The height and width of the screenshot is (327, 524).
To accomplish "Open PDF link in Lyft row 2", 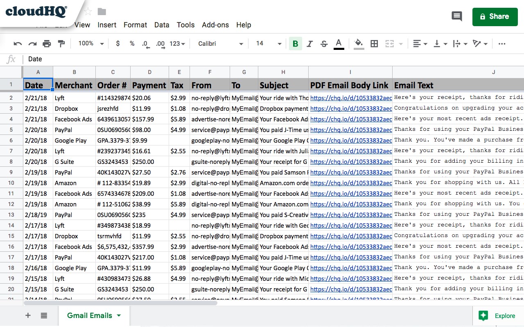I will [x=351, y=98].
